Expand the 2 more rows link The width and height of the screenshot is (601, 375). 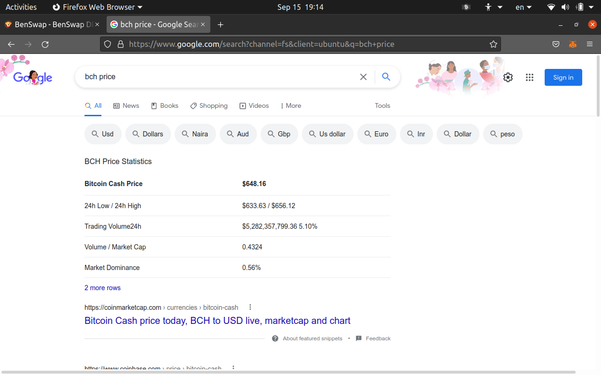(x=102, y=288)
